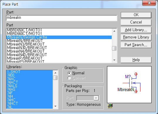Click the Libraries list scroll down arrow
This screenshot has width=158, height=114.
55,106
